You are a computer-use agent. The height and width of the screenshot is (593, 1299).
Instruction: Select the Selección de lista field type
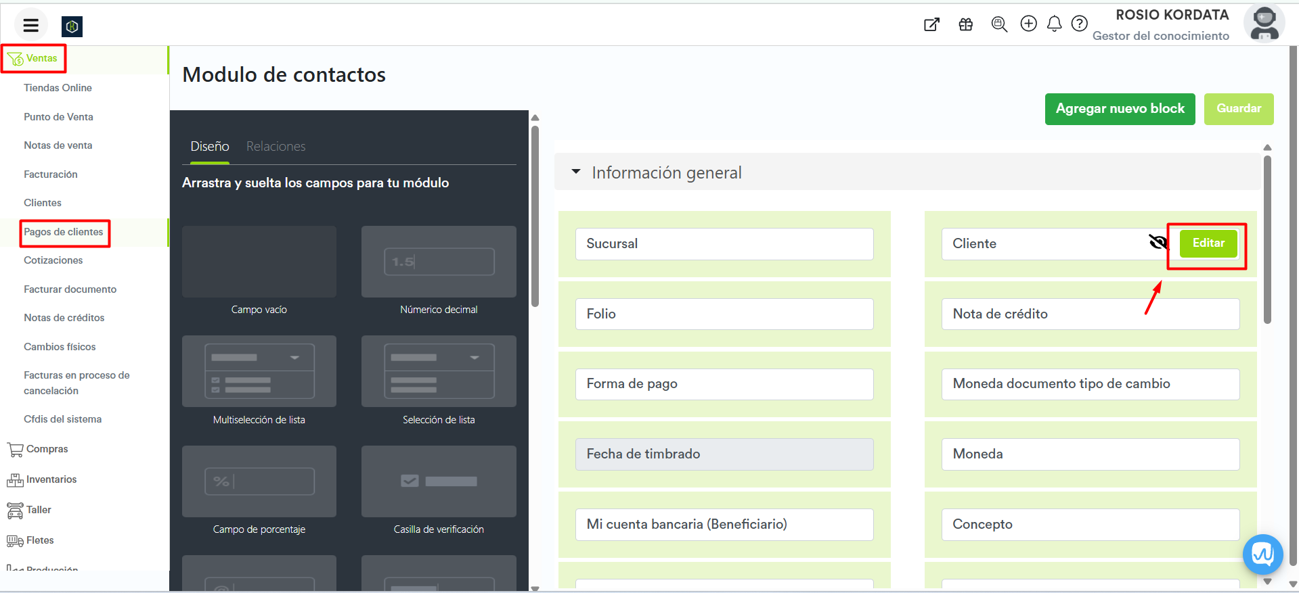tap(439, 371)
